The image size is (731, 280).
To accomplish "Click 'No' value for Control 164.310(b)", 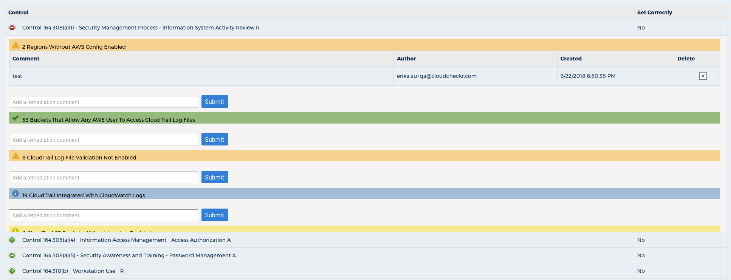I will pos(641,271).
